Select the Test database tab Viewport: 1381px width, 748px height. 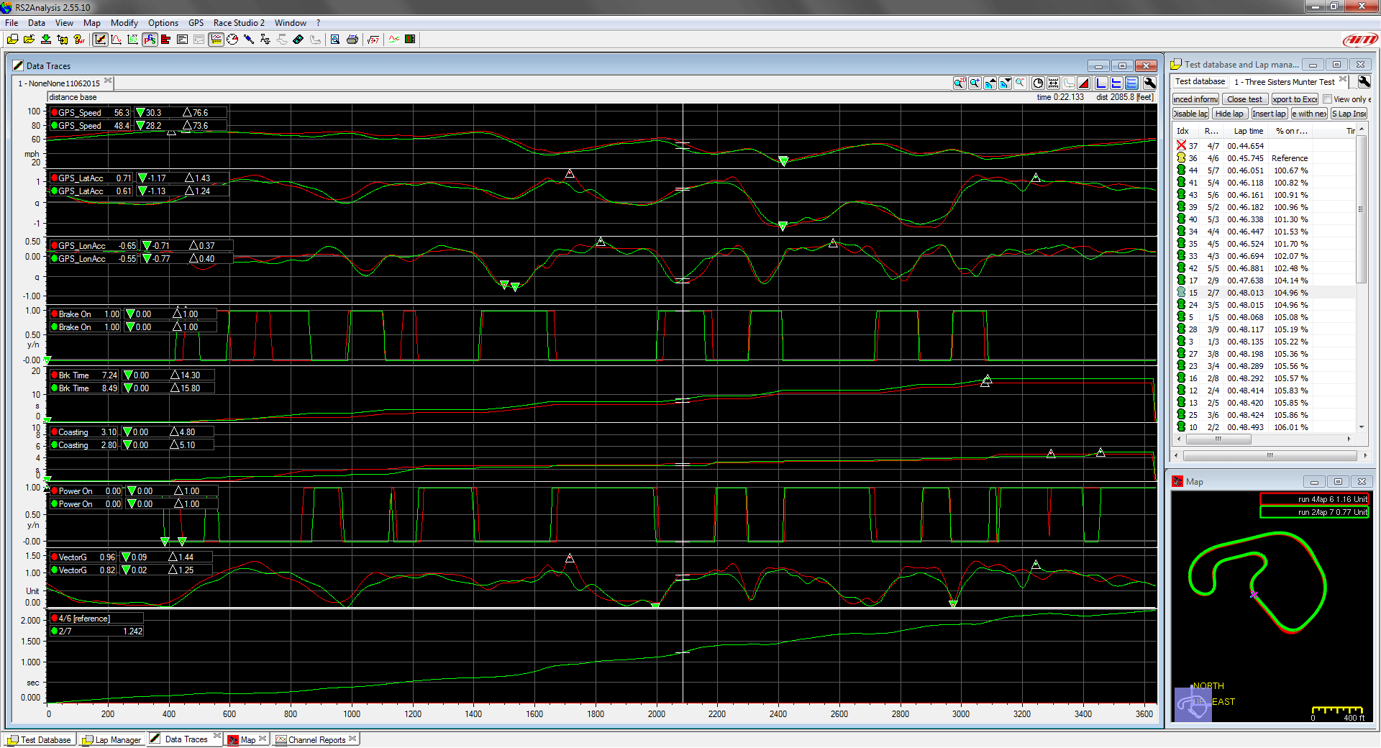1200,81
